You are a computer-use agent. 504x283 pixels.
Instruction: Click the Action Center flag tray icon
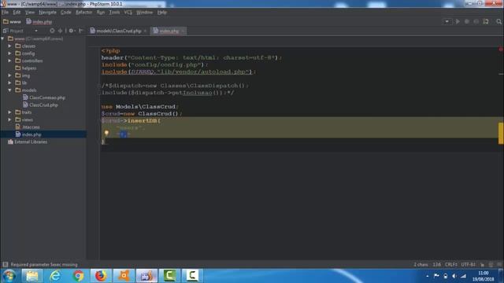436,276
